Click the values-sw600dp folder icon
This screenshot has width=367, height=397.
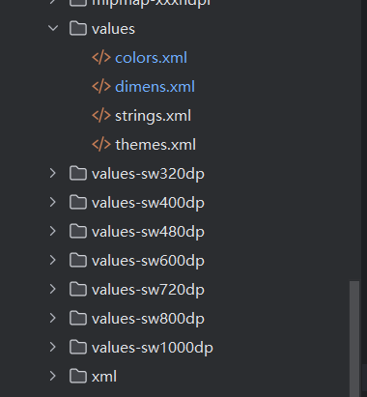(78, 261)
